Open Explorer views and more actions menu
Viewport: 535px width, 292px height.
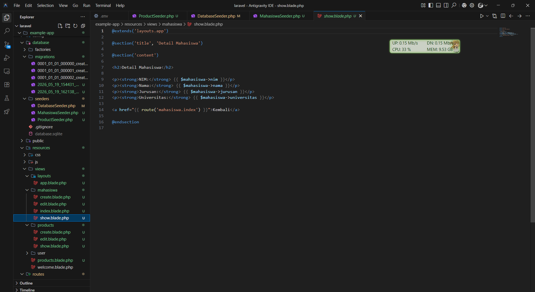click(x=83, y=17)
